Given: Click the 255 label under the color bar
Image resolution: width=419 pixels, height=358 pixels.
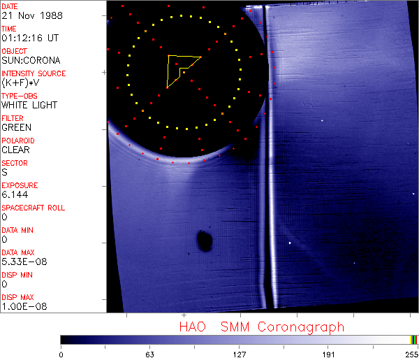Looking at the screenshot, I should click(x=410, y=354).
